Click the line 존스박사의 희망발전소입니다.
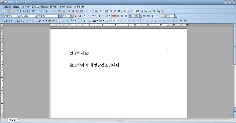 click(x=95, y=65)
